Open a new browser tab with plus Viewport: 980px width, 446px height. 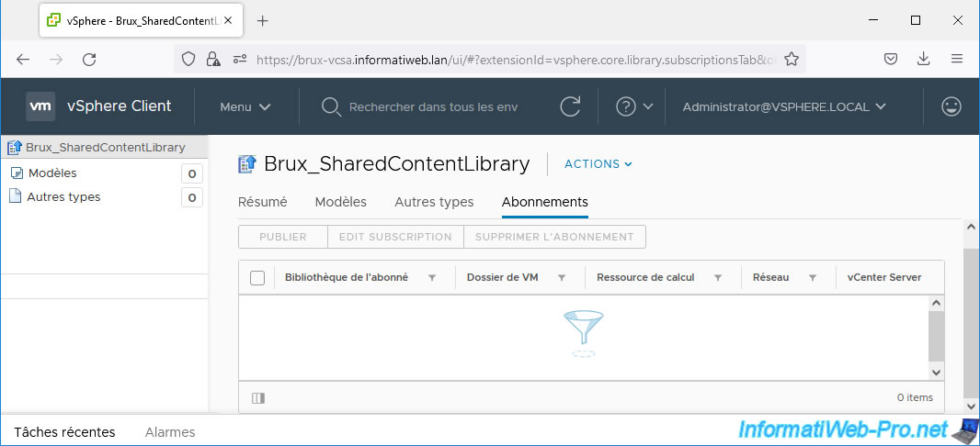coord(263,20)
